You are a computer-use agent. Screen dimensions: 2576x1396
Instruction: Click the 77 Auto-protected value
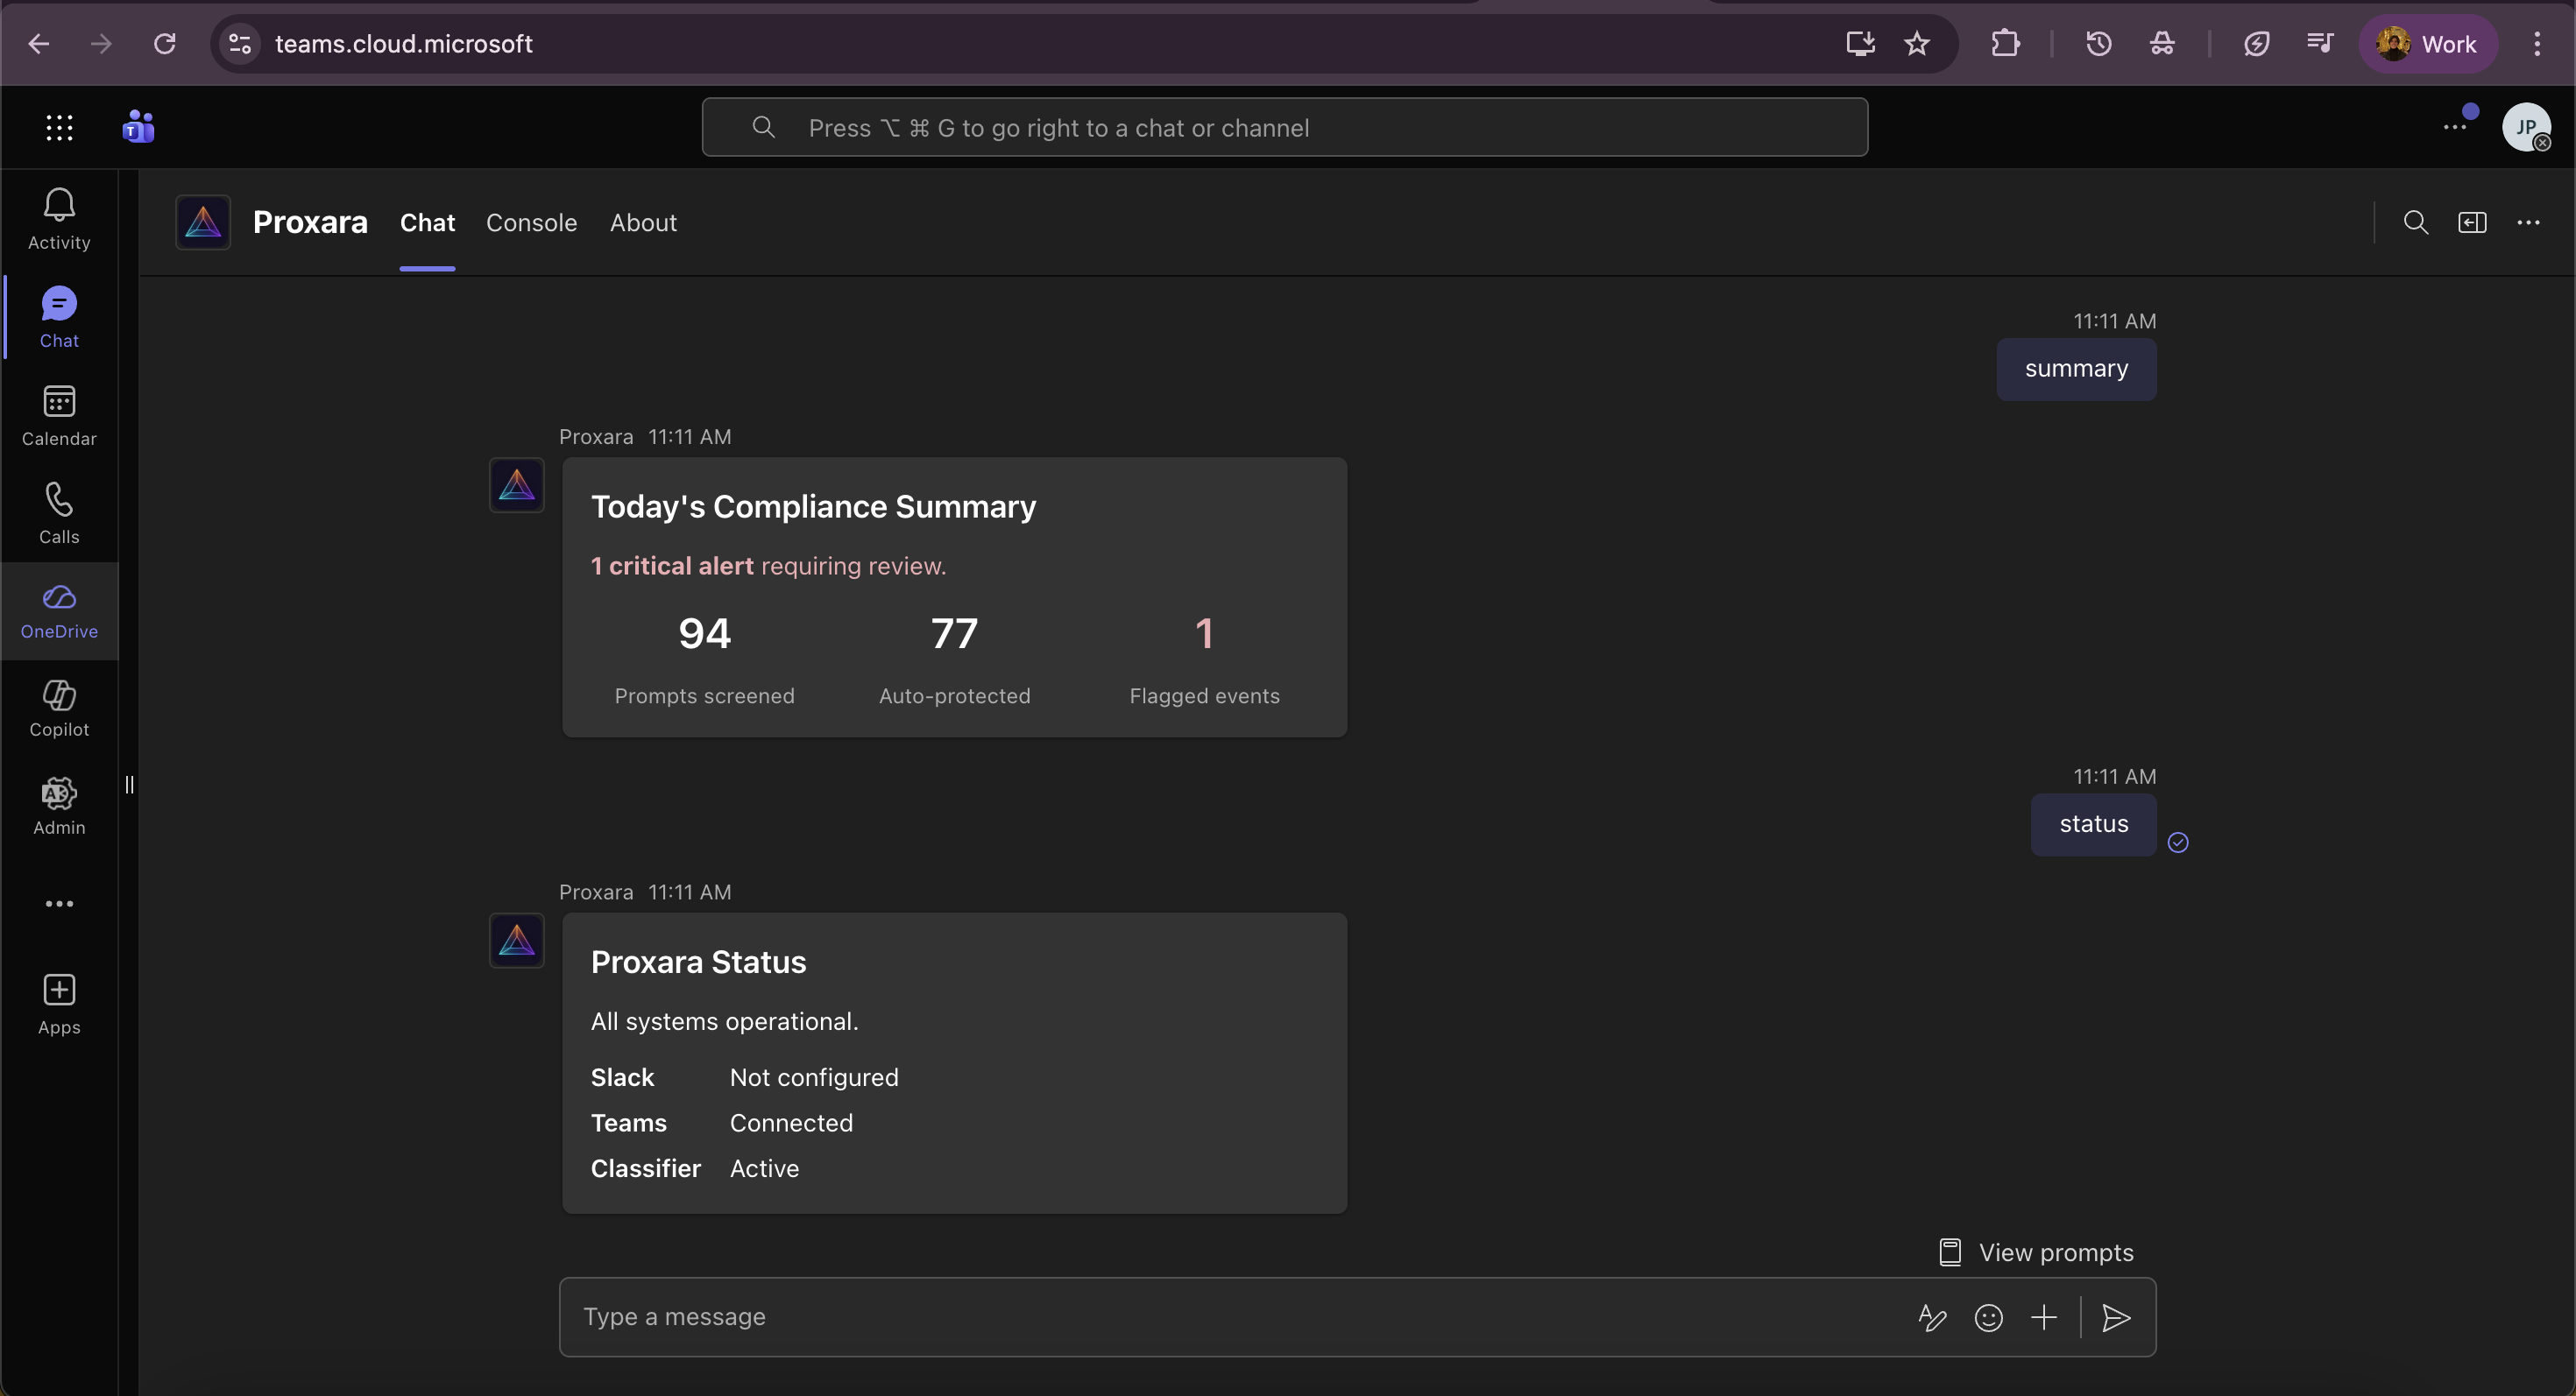(x=954, y=632)
